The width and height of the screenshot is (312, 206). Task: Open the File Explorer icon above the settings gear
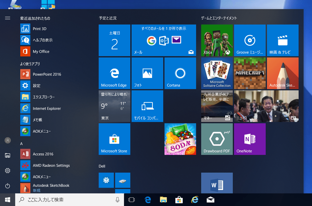click(x=8, y=156)
